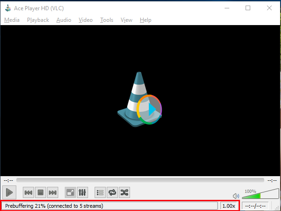The width and height of the screenshot is (281, 211).
Task: Skip to previous media track
Action: tap(28, 192)
